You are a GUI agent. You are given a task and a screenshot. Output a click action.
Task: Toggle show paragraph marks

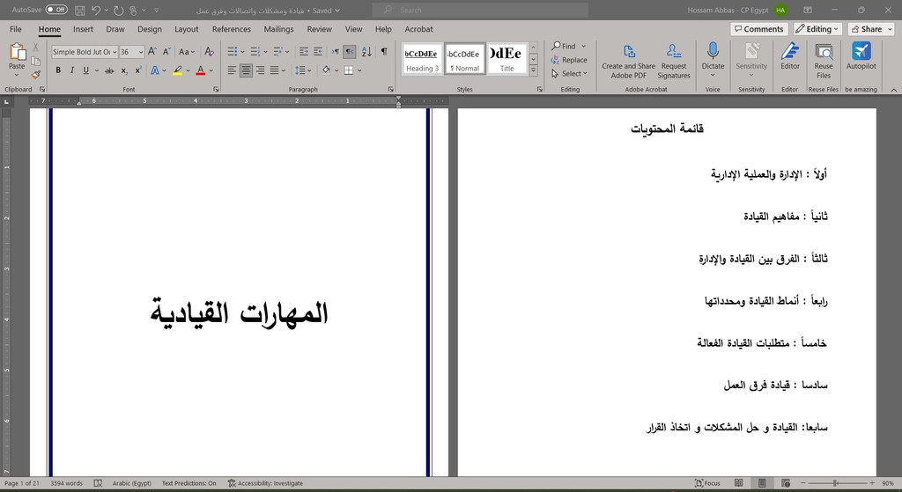click(384, 52)
